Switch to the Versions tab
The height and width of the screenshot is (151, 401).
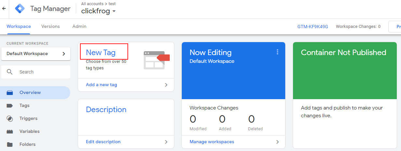coord(50,27)
